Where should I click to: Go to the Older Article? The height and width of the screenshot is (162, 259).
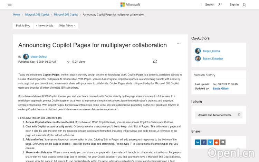pyautogui.click(x=67, y=26)
